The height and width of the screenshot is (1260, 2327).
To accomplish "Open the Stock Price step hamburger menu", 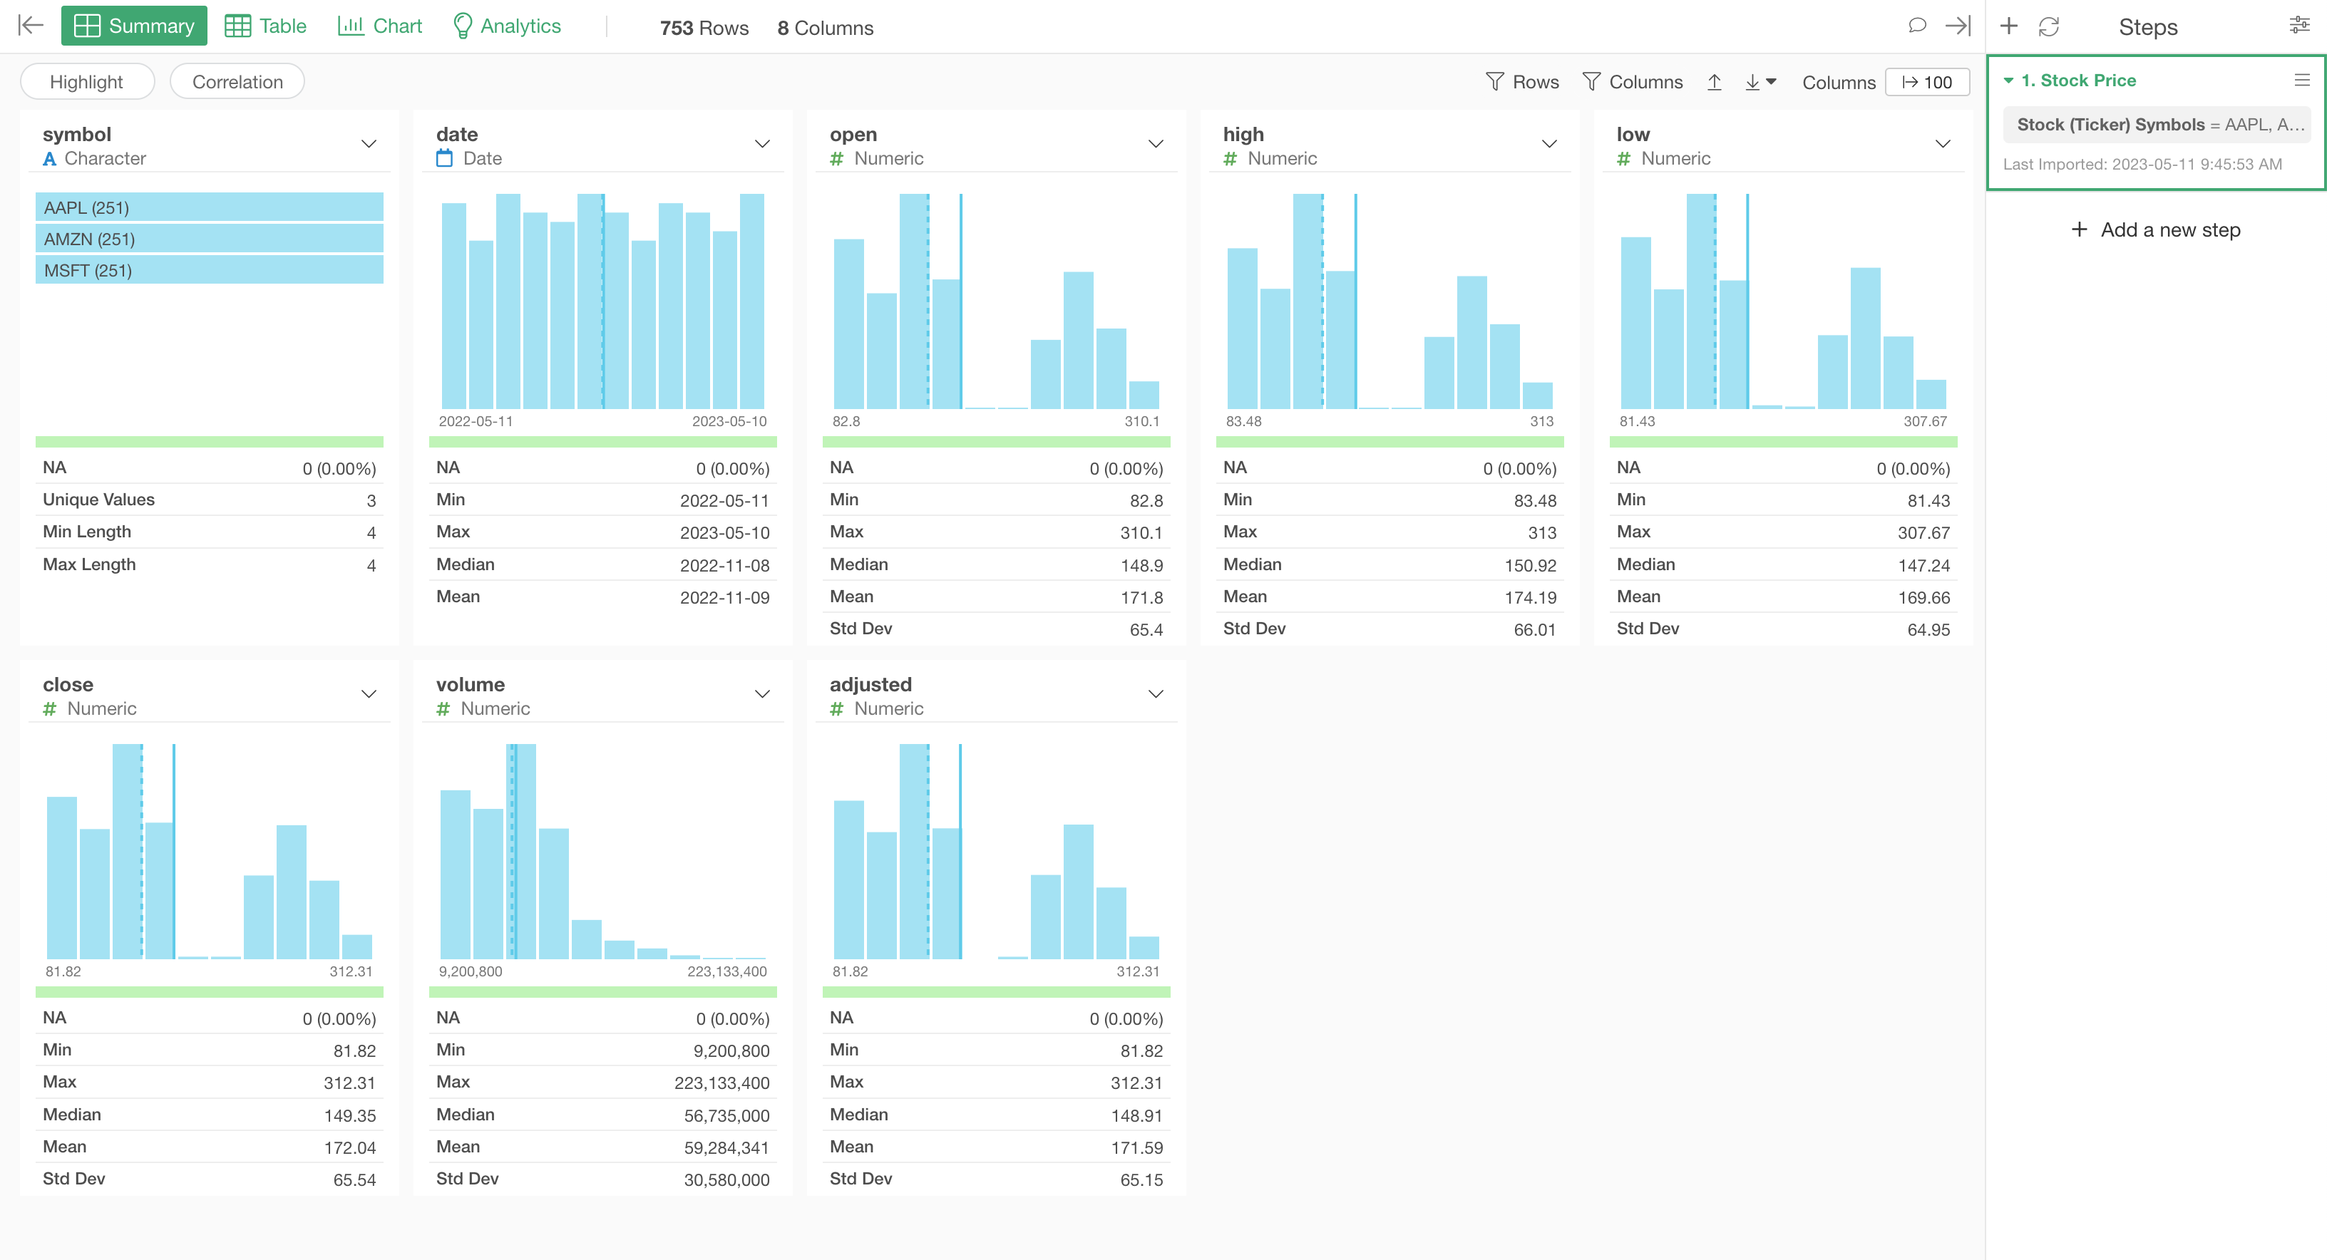I will click(2302, 81).
